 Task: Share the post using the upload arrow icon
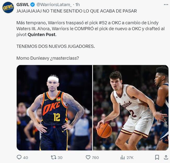[166, 157]
